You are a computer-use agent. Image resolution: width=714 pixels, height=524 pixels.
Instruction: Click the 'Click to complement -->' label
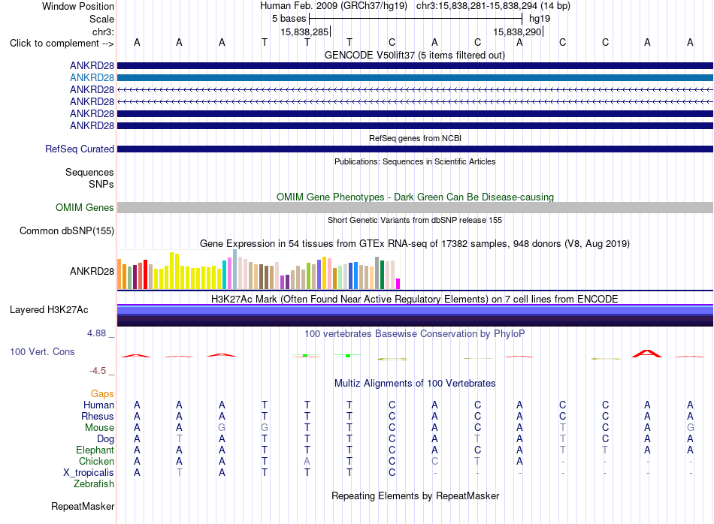point(62,44)
